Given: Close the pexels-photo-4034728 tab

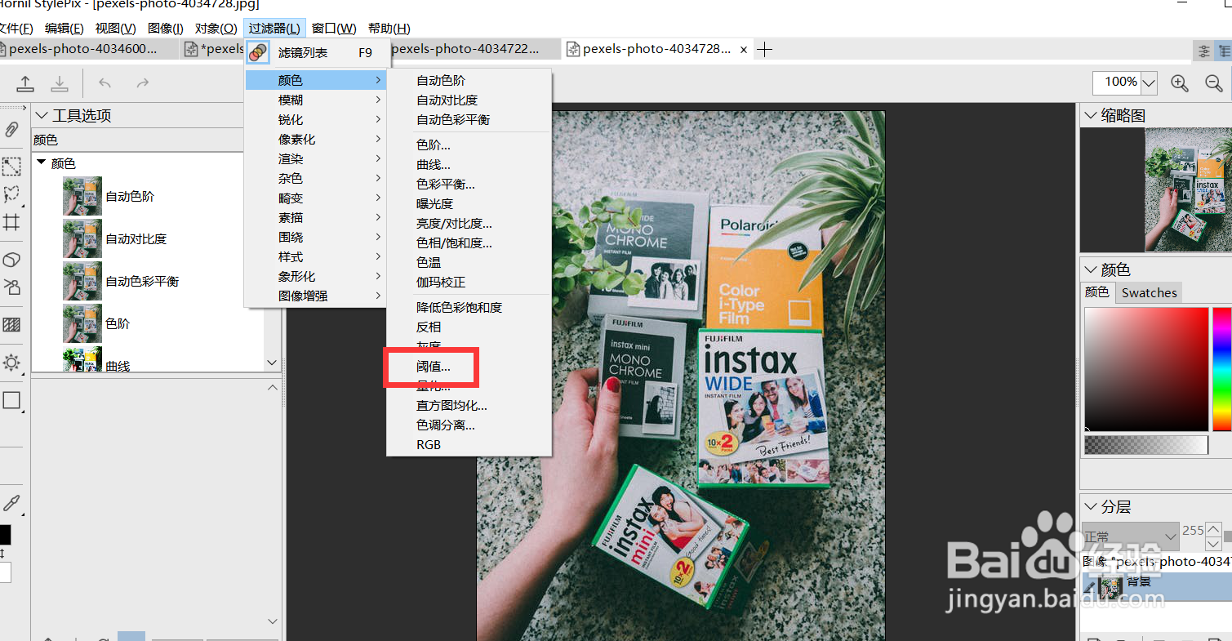Looking at the screenshot, I should (x=744, y=50).
